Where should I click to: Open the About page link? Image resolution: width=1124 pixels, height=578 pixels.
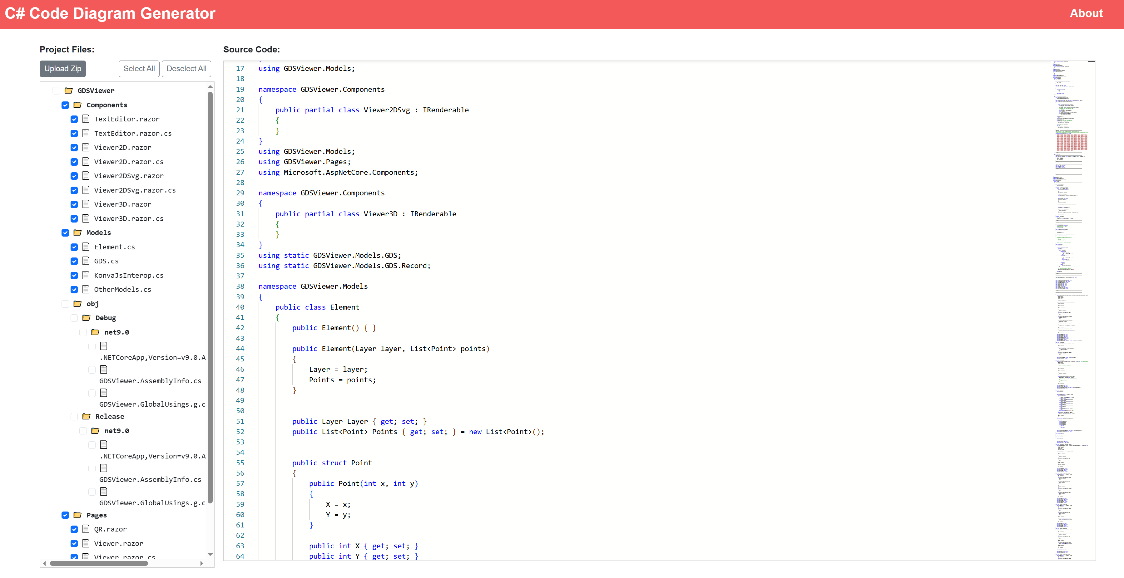pyautogui.click(x=1086, y=13)
